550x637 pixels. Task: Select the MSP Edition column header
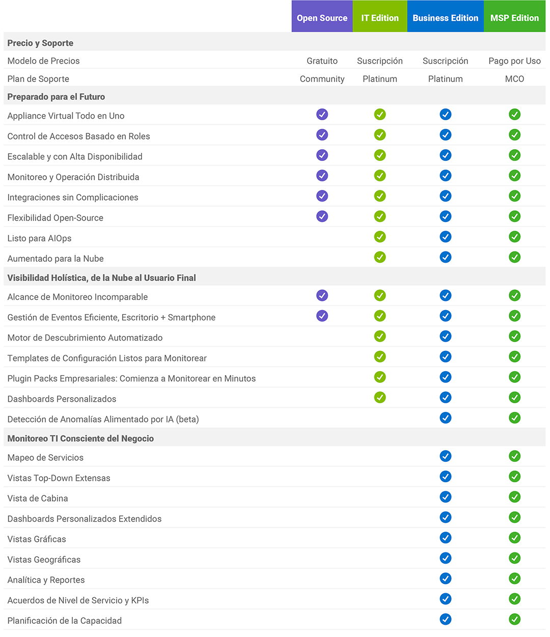[514, 16]
